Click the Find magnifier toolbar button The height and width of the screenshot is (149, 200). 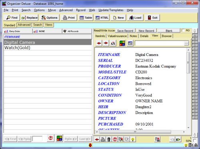click(x=12, y=18)
